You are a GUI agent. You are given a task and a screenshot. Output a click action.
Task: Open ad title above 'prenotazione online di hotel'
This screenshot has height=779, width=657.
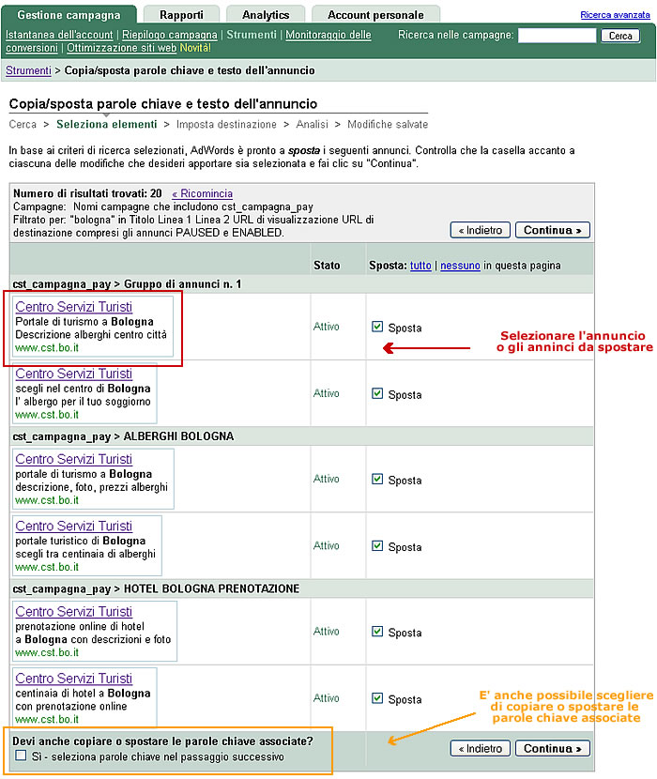click(x=73, y=612)
